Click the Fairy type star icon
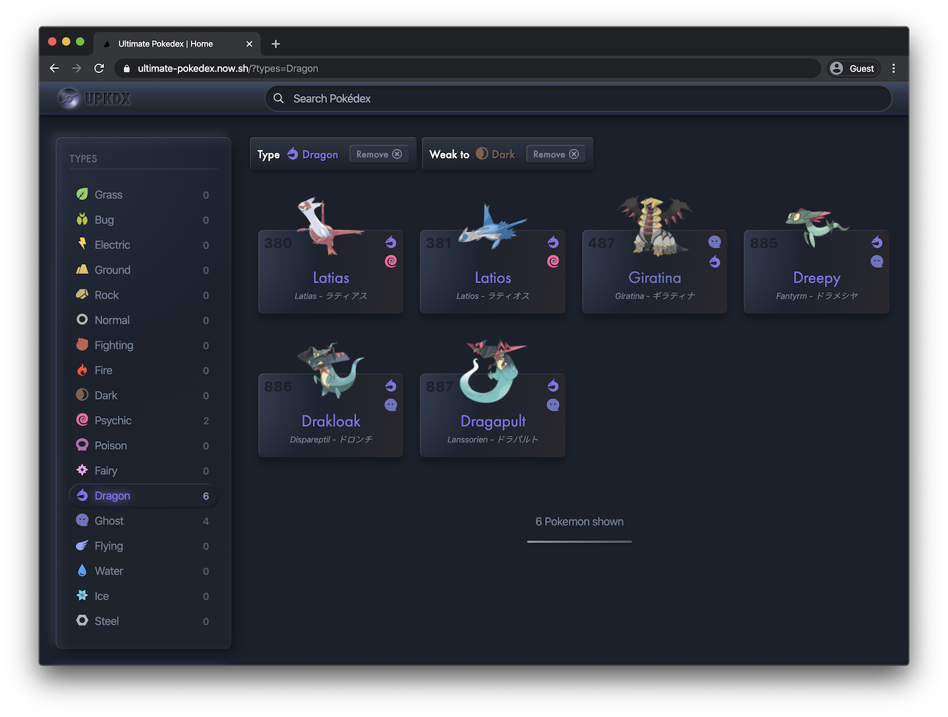This screenshot has height=717, width=948. pyautogui.click(x=82, y=470)
